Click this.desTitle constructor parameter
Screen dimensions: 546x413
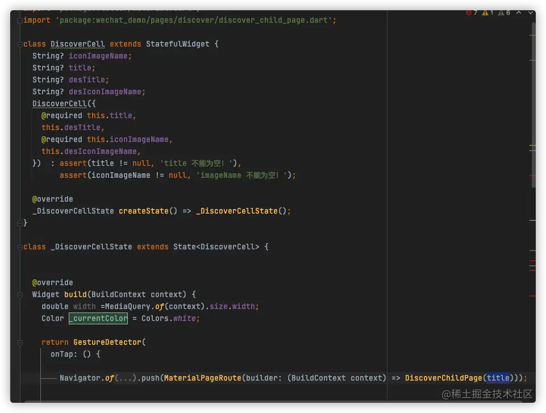pyautogui.click(x=71, y=127)
